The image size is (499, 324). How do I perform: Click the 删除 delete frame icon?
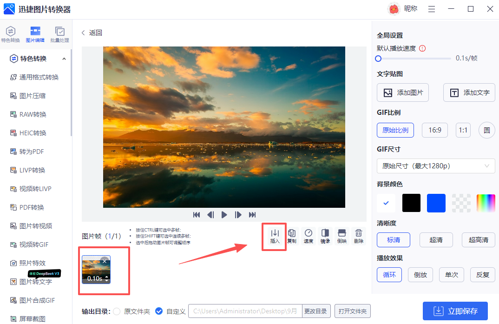(x=358, y=236)
